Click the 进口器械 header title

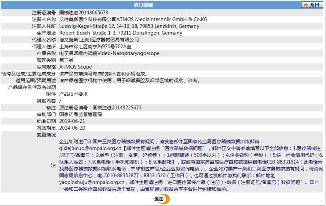pyautogui.click(x=143, y=5)
